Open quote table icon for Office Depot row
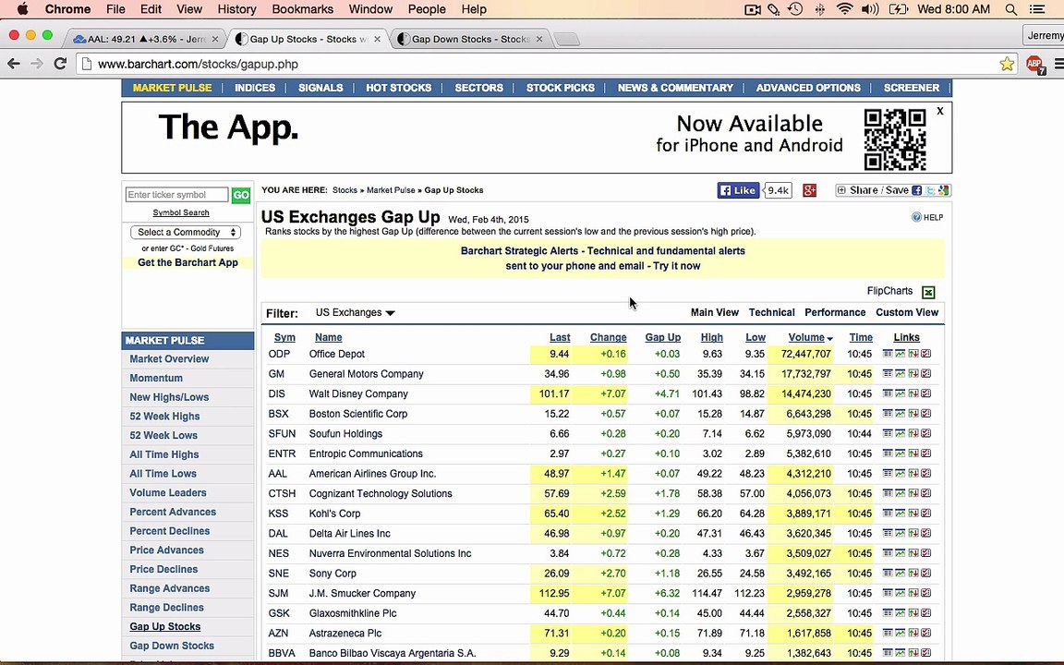1064x665 pixels. [x=887, y=354]
